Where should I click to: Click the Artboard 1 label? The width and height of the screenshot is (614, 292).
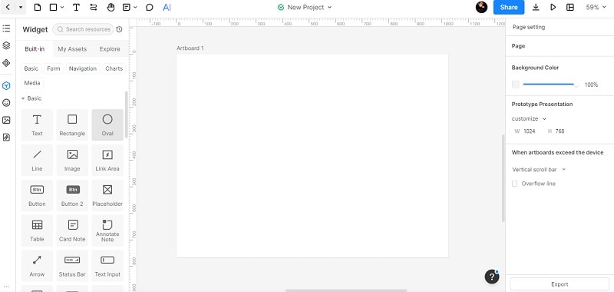point(190,48)
